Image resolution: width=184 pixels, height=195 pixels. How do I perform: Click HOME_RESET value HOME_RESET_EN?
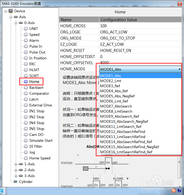click(140, 51)
